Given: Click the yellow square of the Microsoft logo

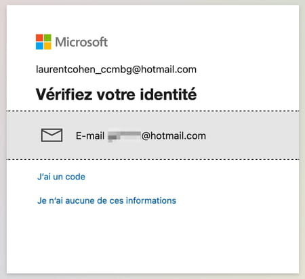Looking at the screenshot, I should [47, 46].
